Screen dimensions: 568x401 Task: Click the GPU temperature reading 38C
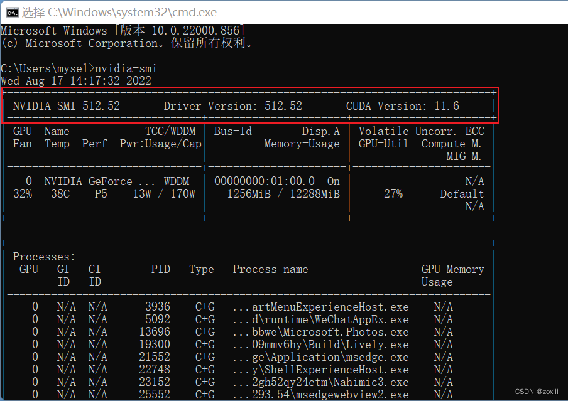pyautogui.click(x=60, y=194)
